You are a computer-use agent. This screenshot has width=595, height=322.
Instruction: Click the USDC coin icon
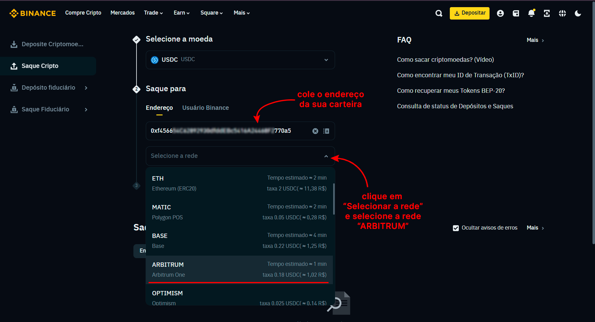pos(154,60)
